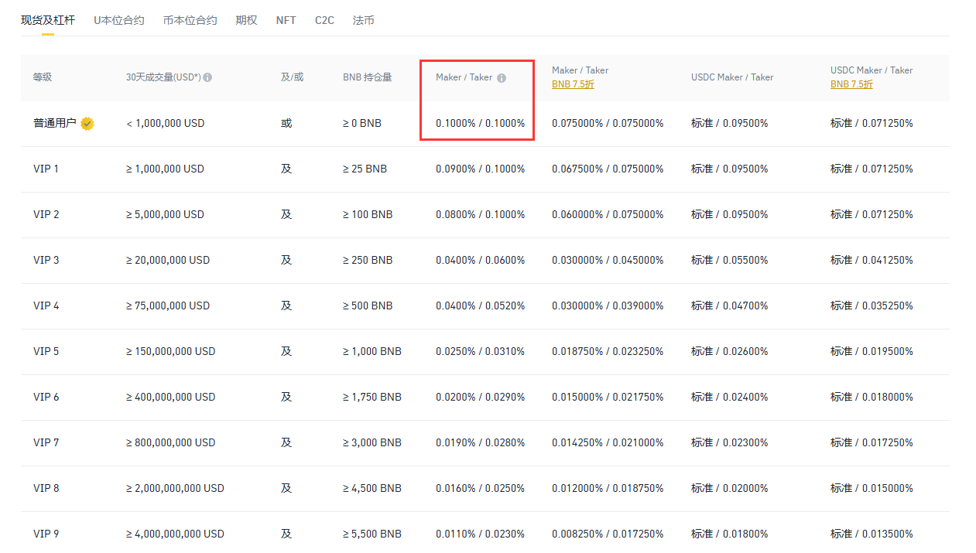This screenshot has width=976, height=553.
Task: Click the ≥ 2,000,000,000 USD volume cell
Action: [x=176, y=488]
